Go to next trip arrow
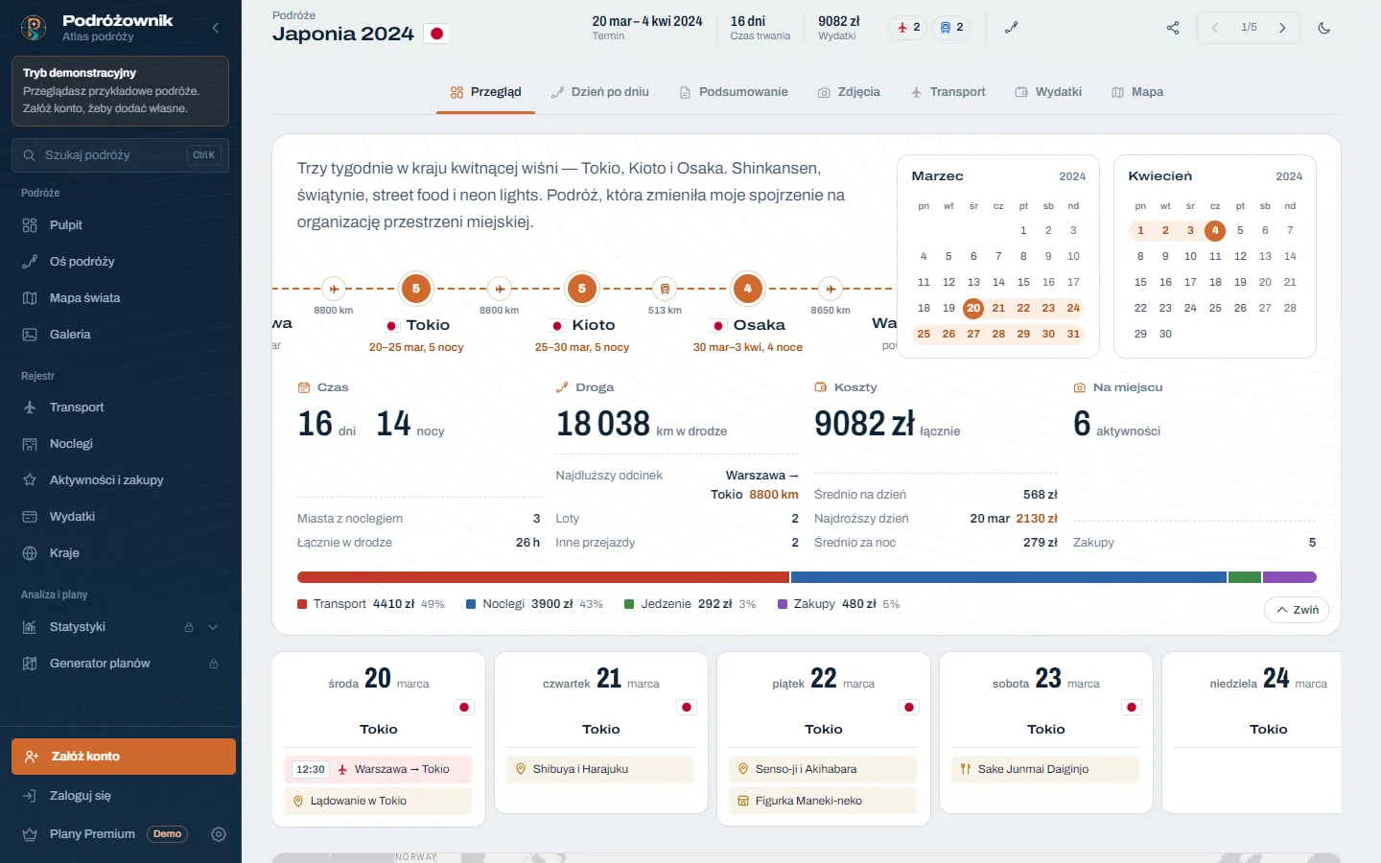Screen dimensions: 1381x863 point(1282,28)
